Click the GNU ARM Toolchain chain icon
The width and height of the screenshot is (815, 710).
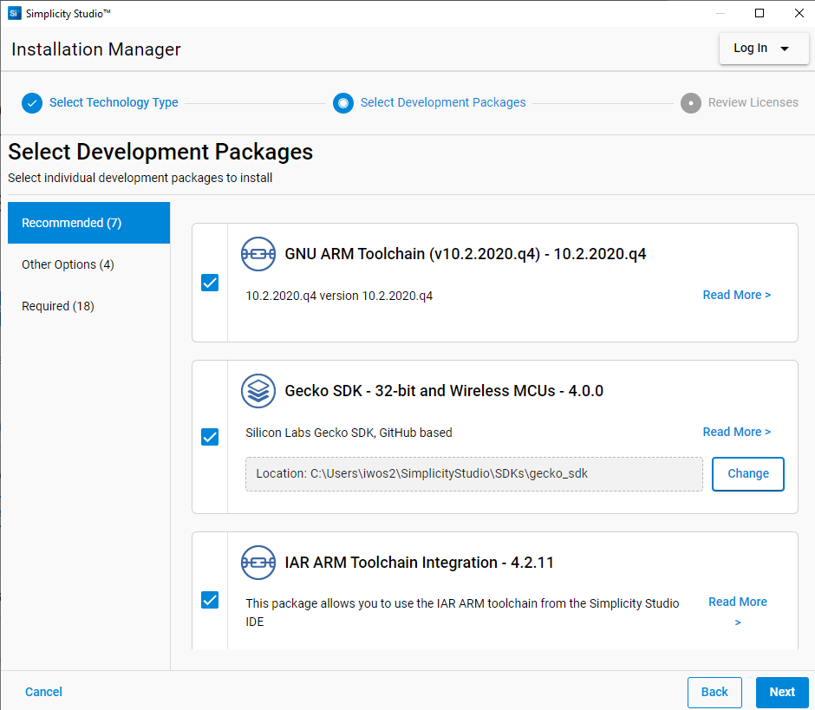(258, 254)
